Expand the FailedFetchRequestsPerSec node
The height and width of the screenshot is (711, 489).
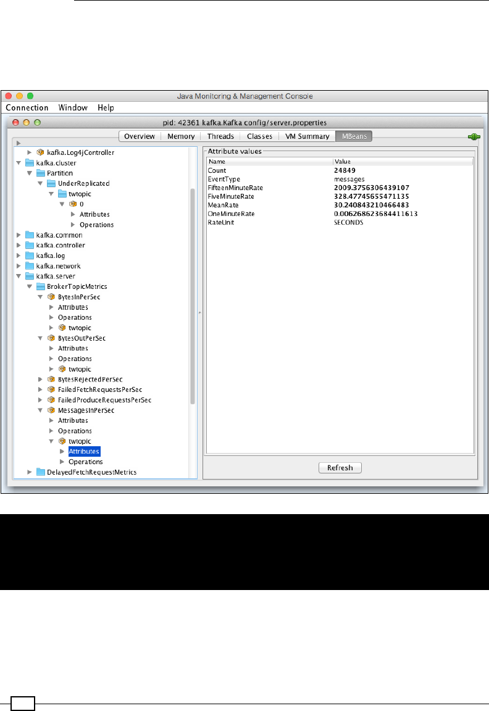(40, 389)
